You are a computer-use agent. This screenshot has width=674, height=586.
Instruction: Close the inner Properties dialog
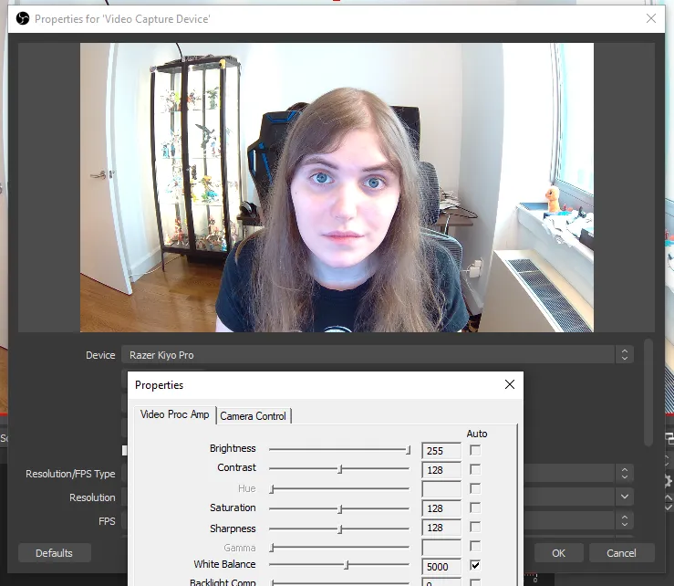coord(509,385)
